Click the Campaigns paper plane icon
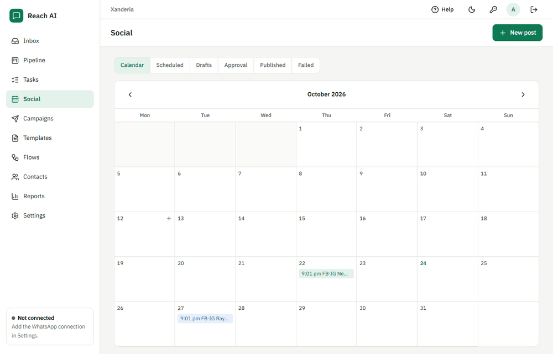Viewport: 553px width, 354px height. tap(15, 118)
